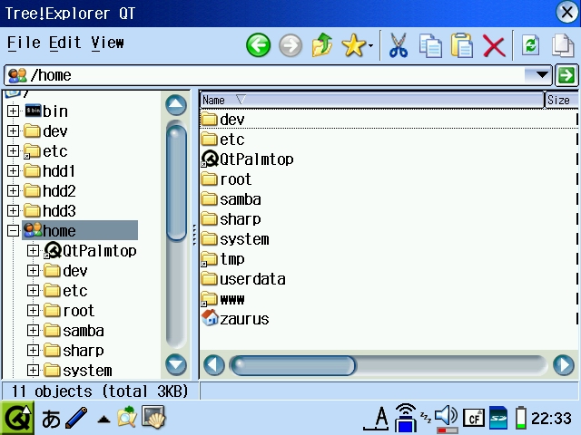
Task: Select the zaurus folder in file list
Action: tap(243, 319)
